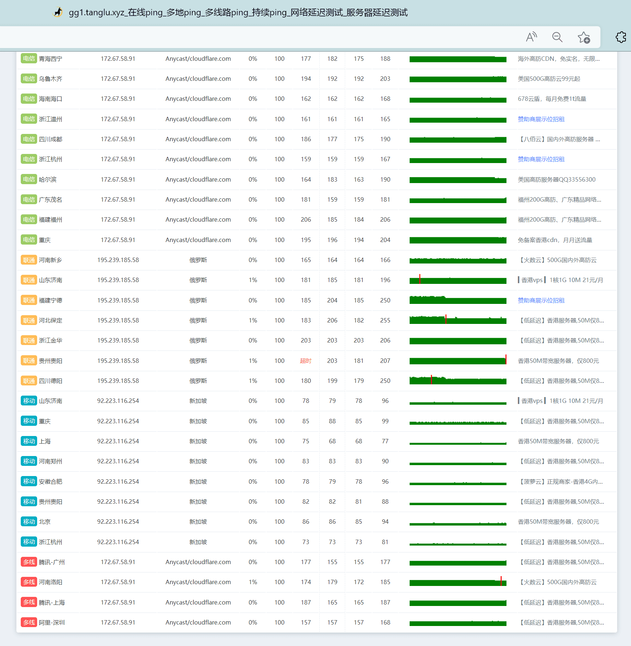Click 电信 badge for 青海西宁 row
Image resolution: width=631 pixels, height=646 pixels.
[x=29, y=59]
